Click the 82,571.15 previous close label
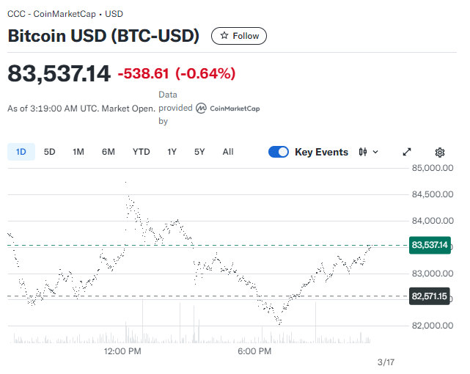 coord(430,296)
